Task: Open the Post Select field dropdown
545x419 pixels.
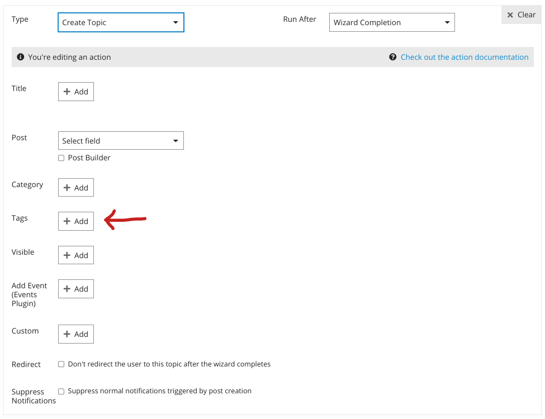Action: 121,141
